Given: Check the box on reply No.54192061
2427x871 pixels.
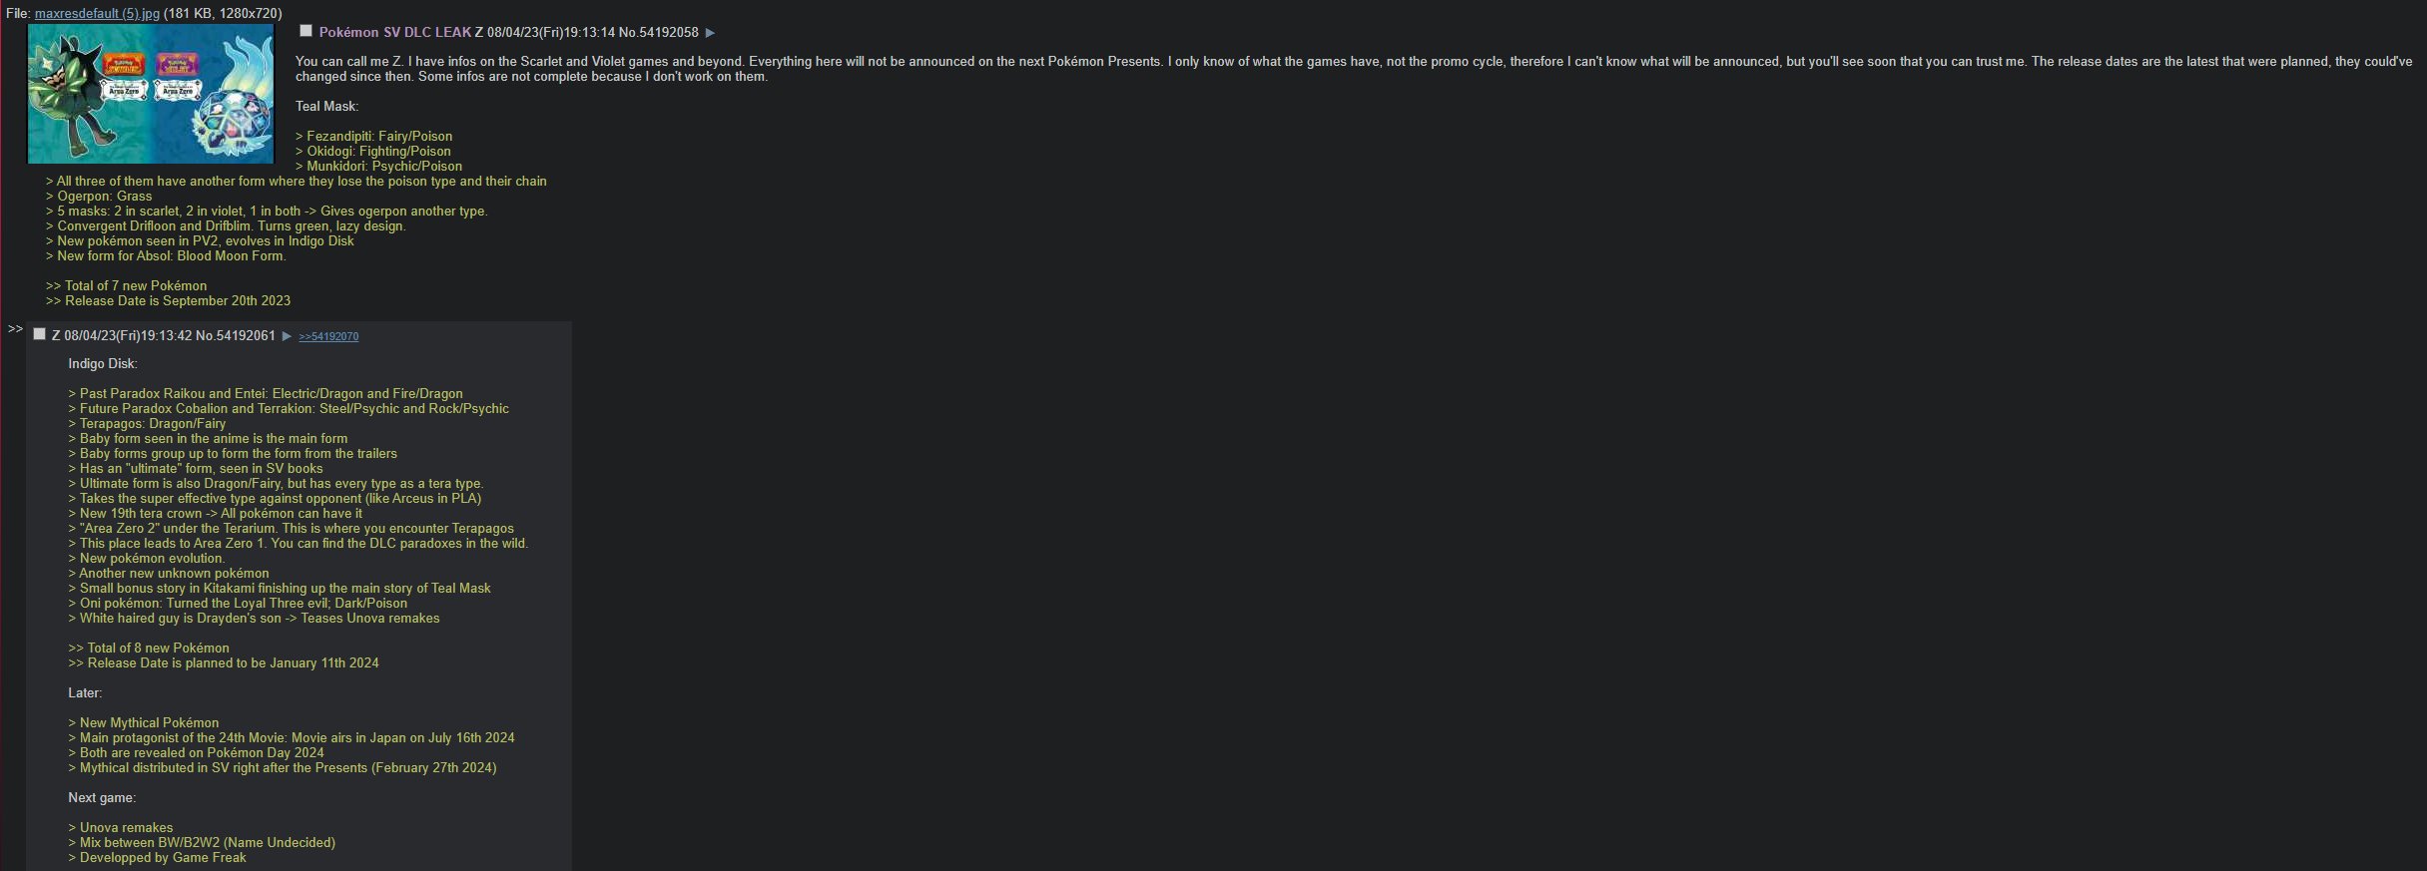Looking at the screenshot, I should point(40,334).
